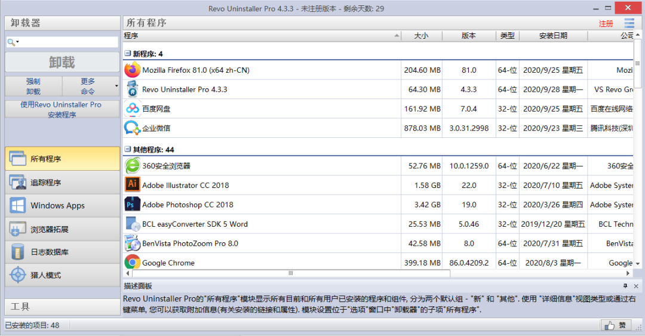Click the Windows Apps sidebar icon
This screenshot has height=336, width=645.
18,206
